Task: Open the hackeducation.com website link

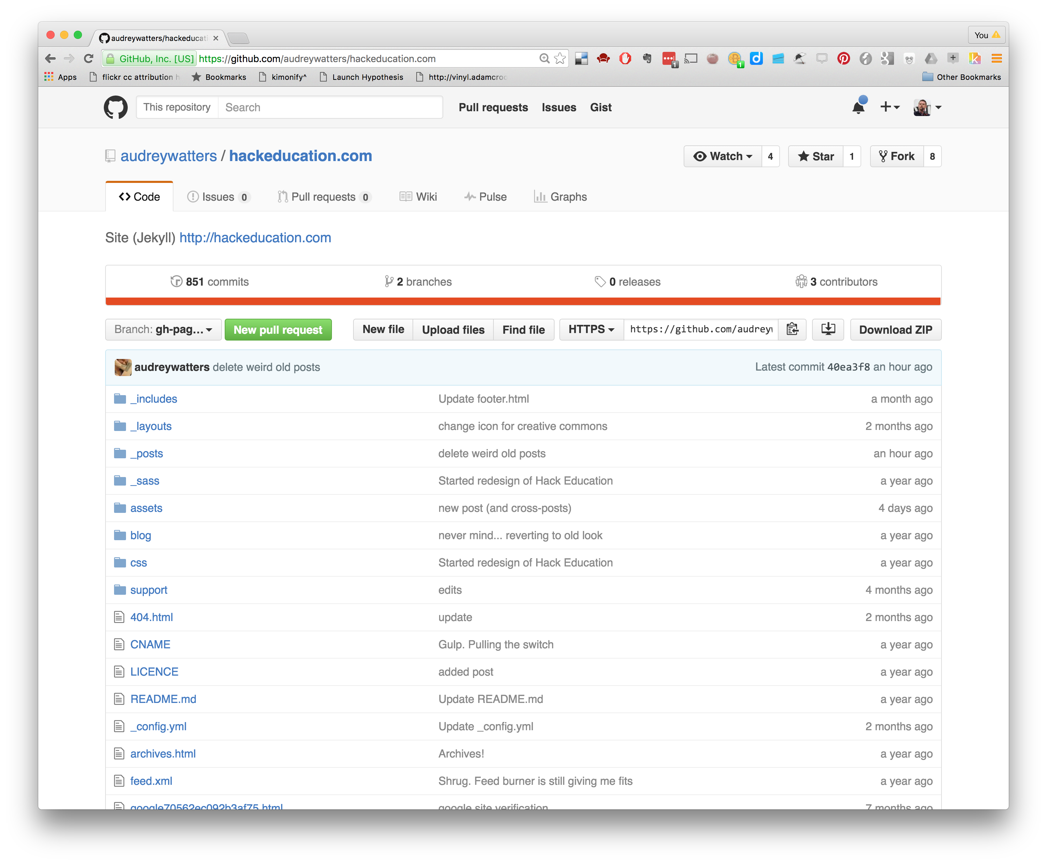Action: (x=255, y=237)
